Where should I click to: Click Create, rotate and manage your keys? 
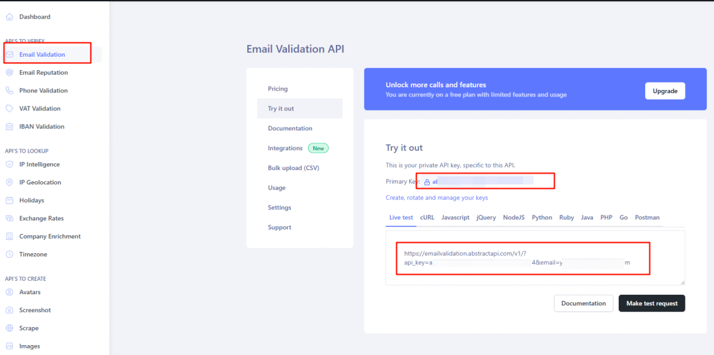pyautogui.click(x=437, y=198)
